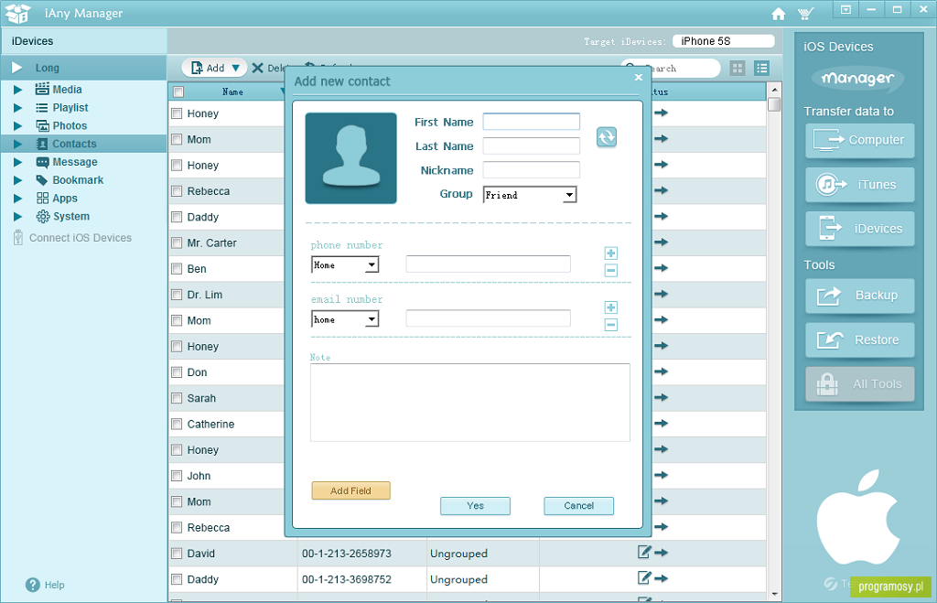Click the contact avatar picture placeholder
Image resolution: width=937 pixels, height=603 pixels.
tap(350, 158)
